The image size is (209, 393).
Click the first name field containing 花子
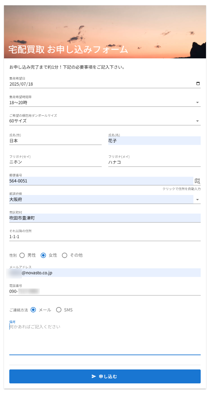(154, 141)
